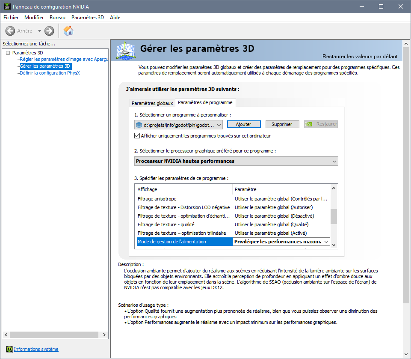411x359 pixels.
Task: Open the Informations système link
Action: coord(36,349)
